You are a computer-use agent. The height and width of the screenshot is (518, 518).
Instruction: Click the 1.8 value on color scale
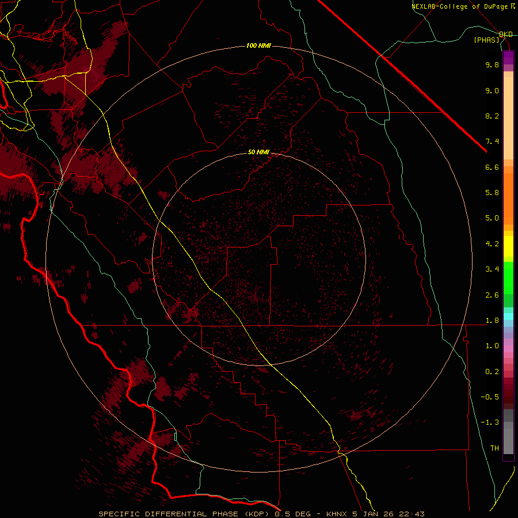pyautogui.click(x=492, y=321)
